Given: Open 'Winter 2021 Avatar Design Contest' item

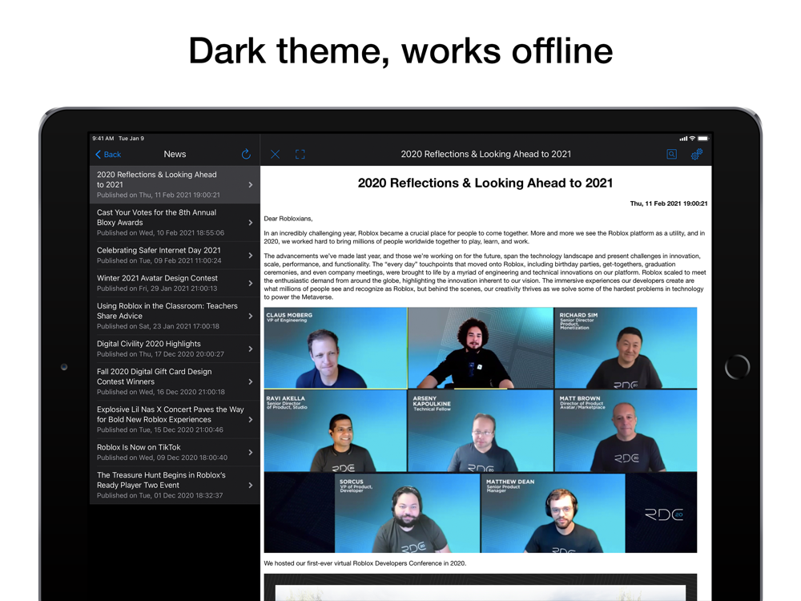Looking at the screenshot, I should [x=175, y=283].
